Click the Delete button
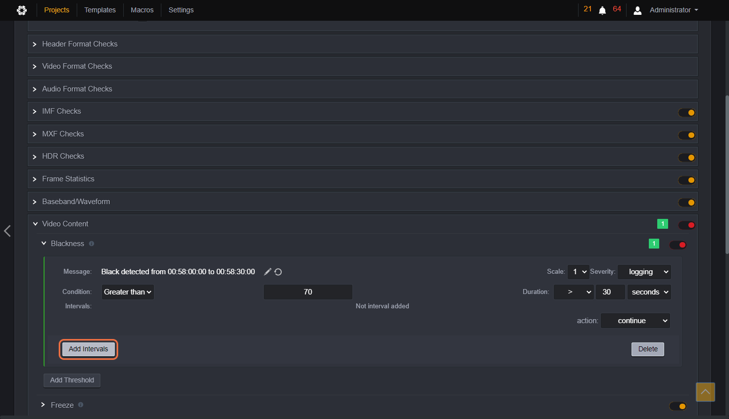This screenshot has height=419, width=729. (x=648, y=349)
